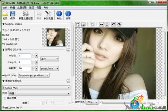This screenshot has width=168, height=111.
Task: Click the 2.08 x 2.08 英寸 text
Action: pos(11,39)
